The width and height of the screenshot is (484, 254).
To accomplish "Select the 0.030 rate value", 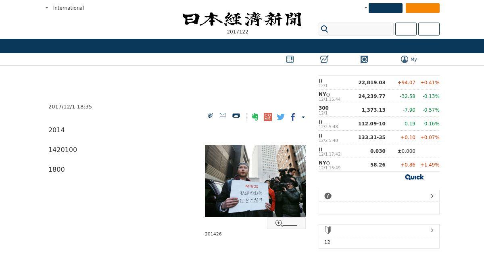I will 378,151.
